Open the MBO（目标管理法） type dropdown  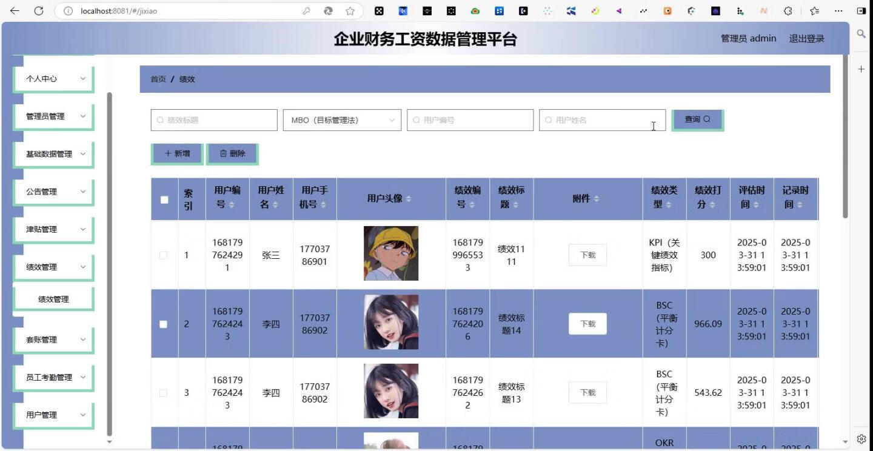pos(342,120)
